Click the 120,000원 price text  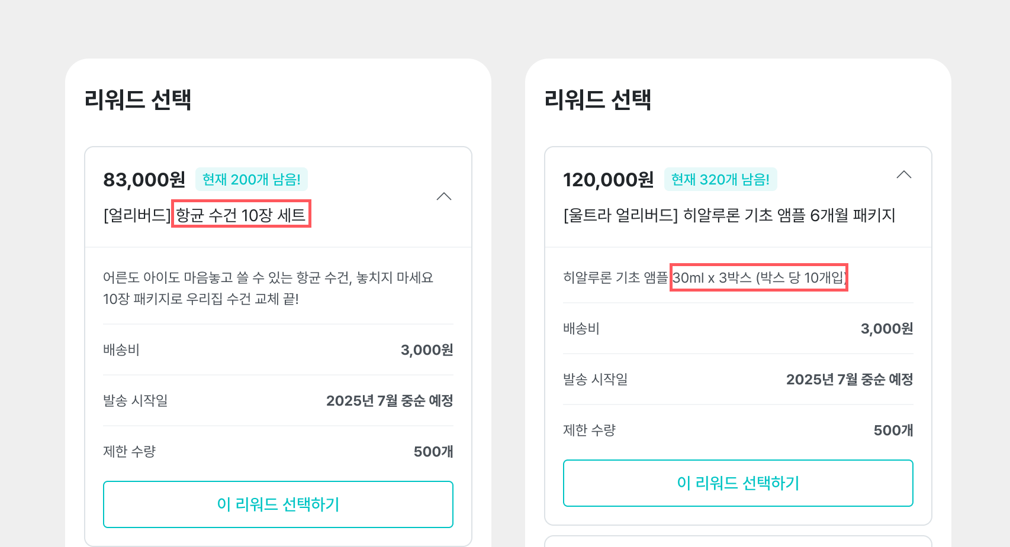coord(608,179)
